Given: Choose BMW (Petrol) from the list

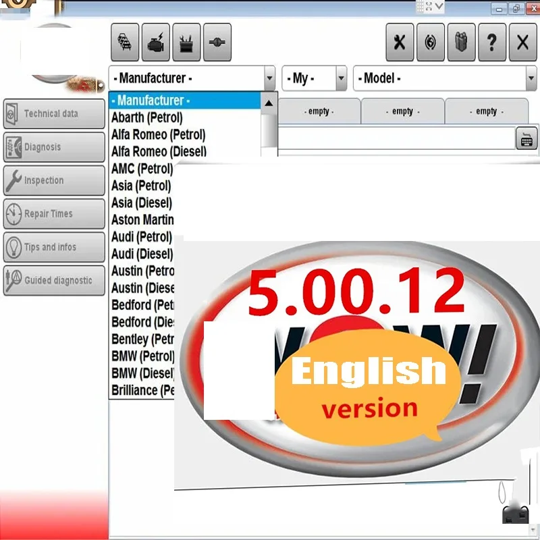Looking at the screenshot, I should pyautogui.click(x=142, y=356).
